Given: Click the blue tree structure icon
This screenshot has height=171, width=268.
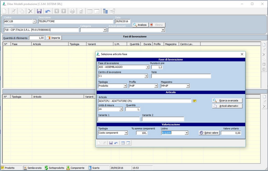Looking at the screenshot, I should [x=105, y=11].
